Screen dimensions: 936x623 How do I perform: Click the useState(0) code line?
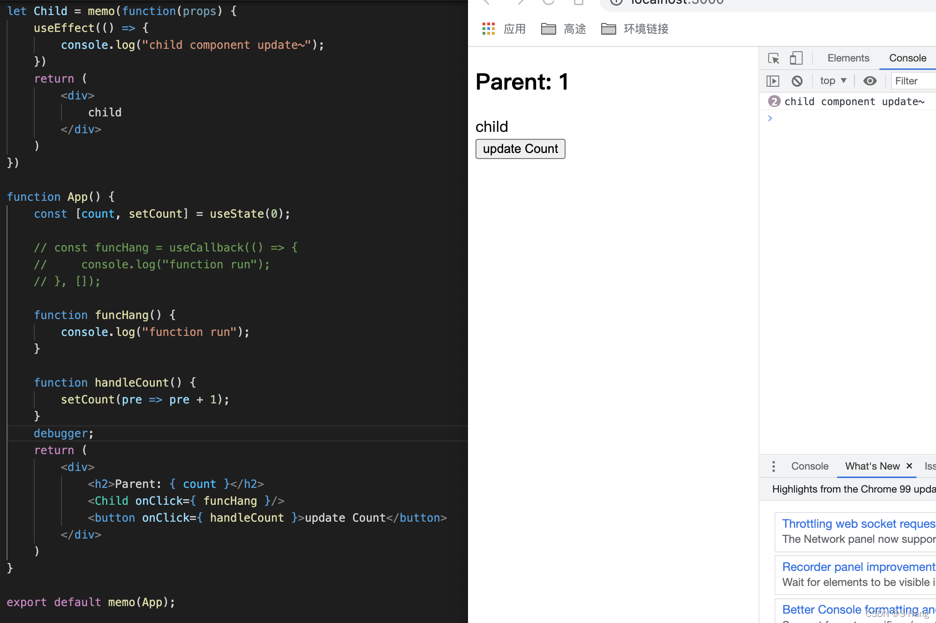coord(162,214)
